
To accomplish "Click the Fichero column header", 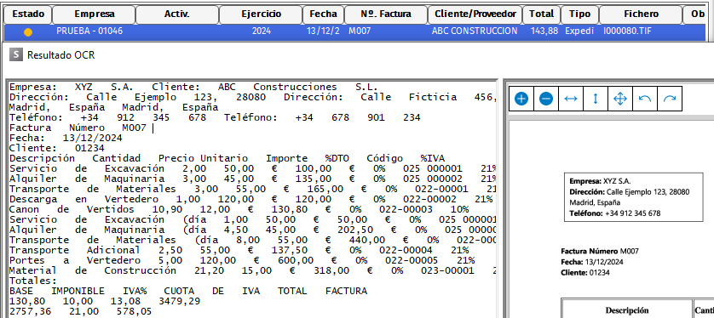I will click(x=641, y=14).
